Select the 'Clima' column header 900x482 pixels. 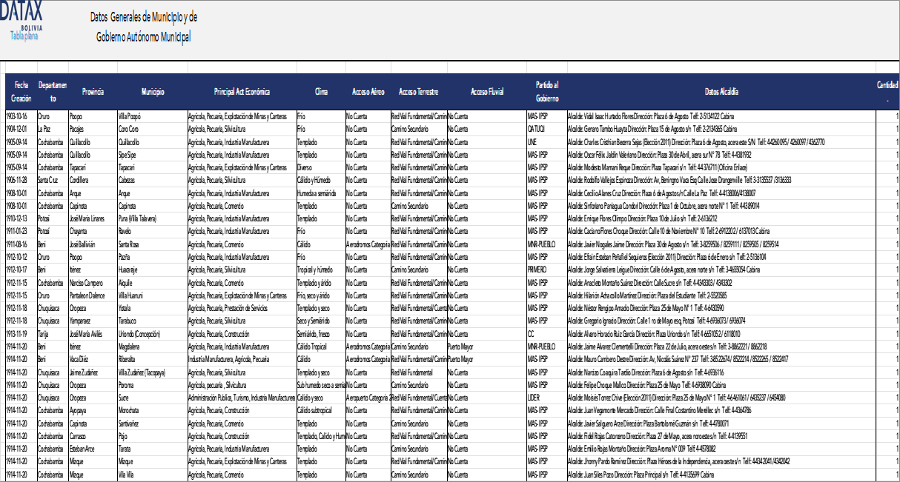(x=321, y=92)
